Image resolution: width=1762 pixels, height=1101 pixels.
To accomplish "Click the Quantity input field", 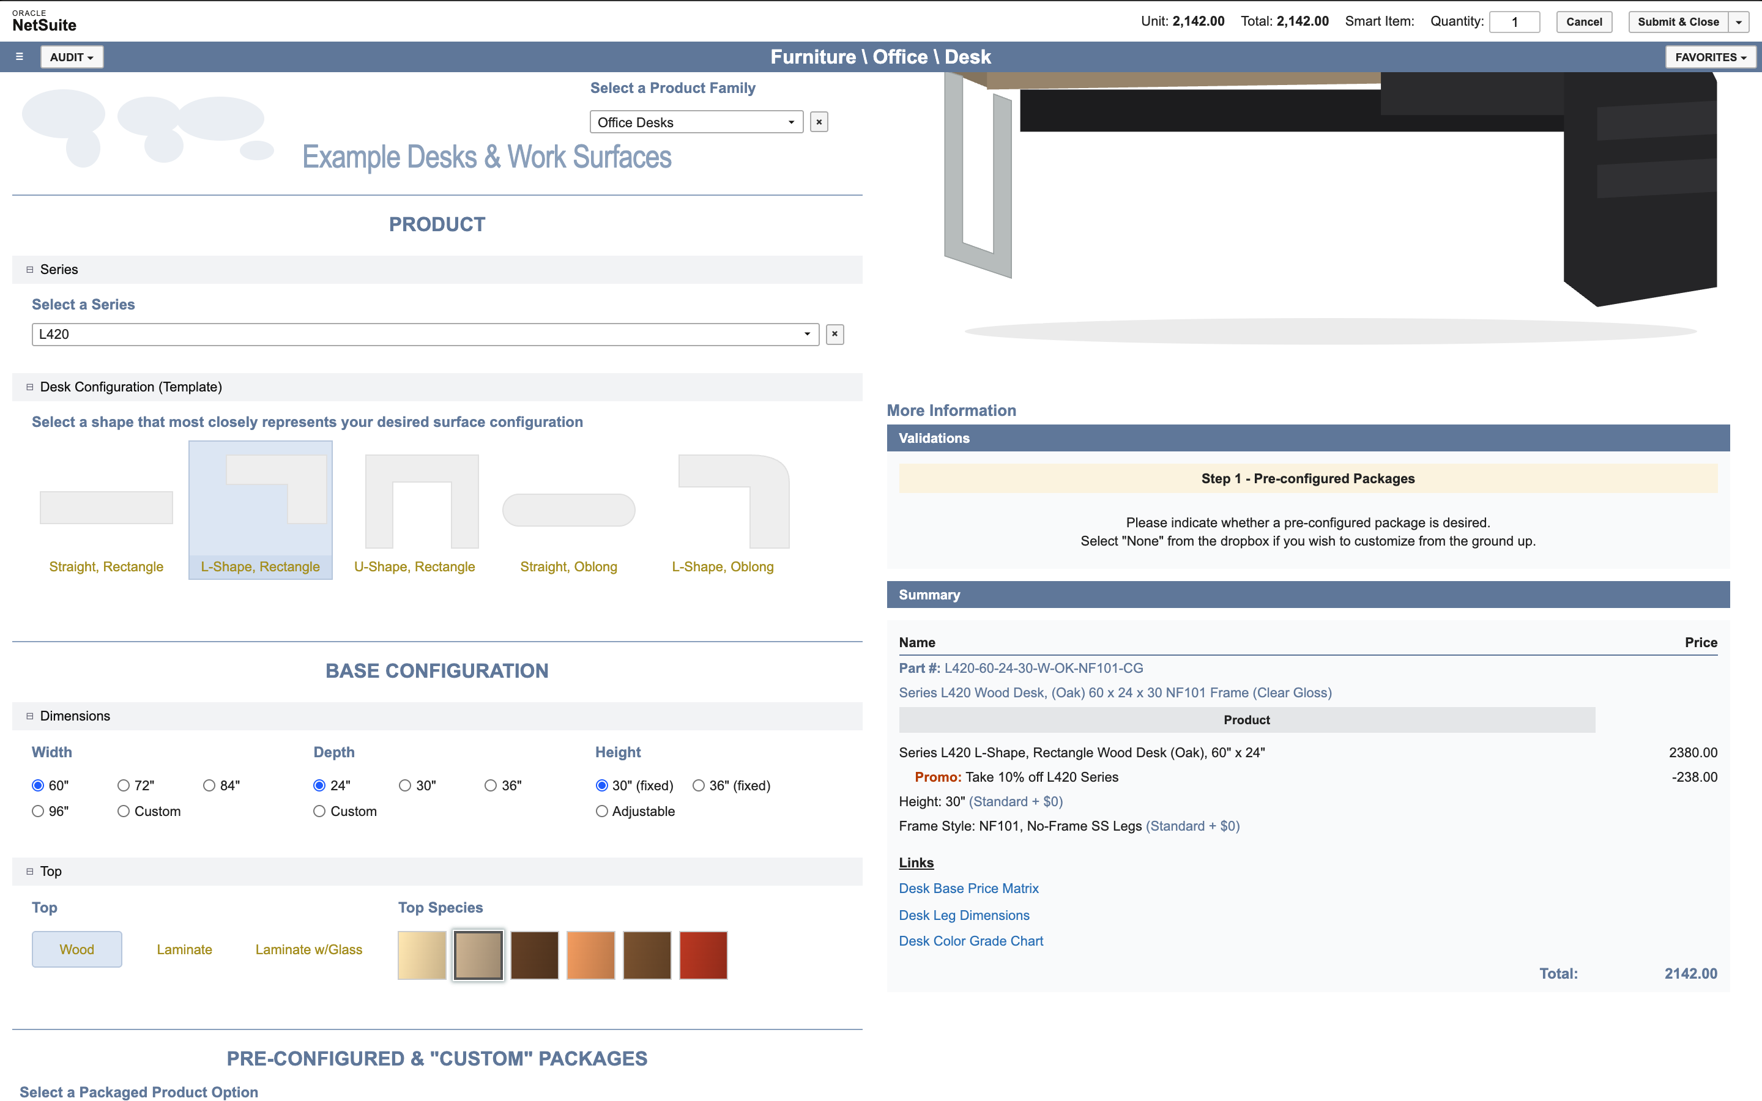I will (1514, 22).
